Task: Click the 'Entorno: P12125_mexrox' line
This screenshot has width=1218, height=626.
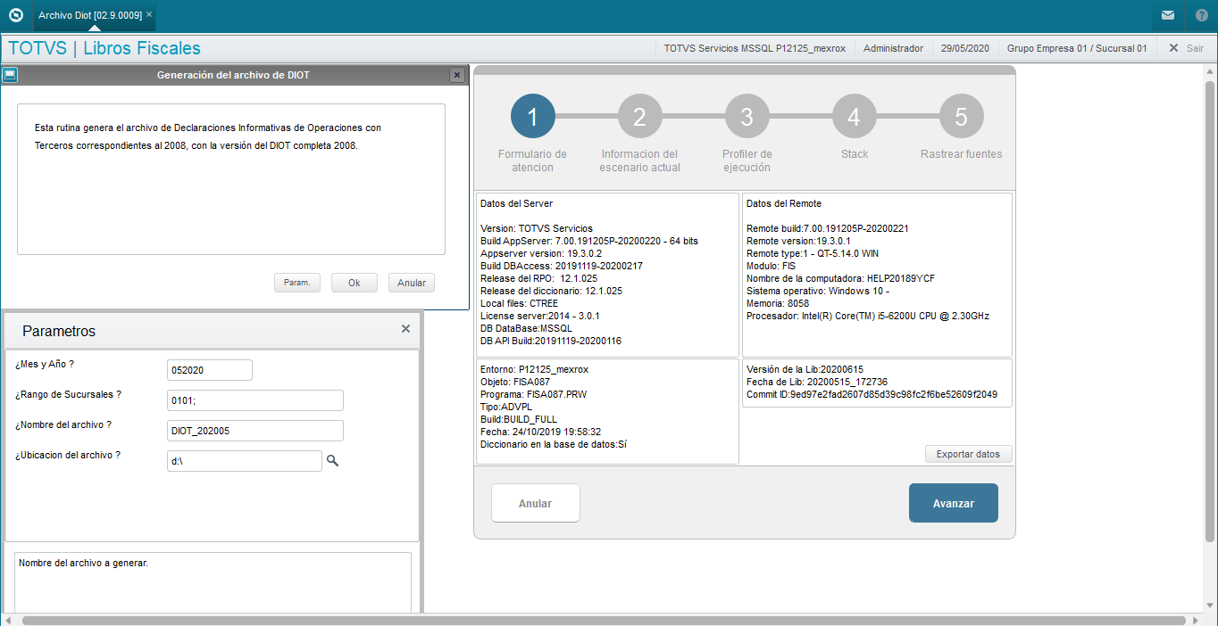Action: pos(534,369)
